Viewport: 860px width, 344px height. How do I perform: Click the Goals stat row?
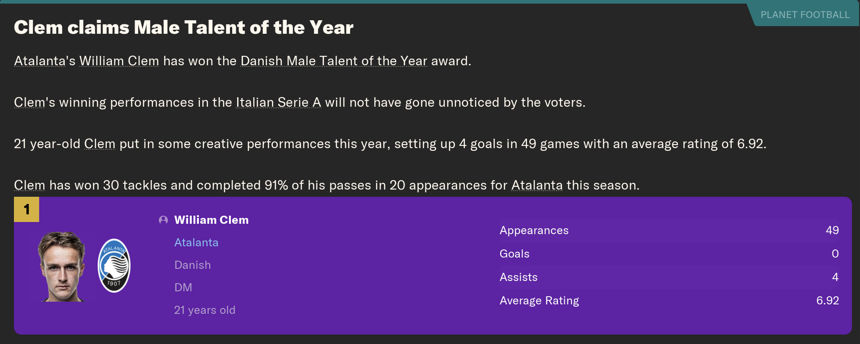pyautogui.click(x=669, y=253)
